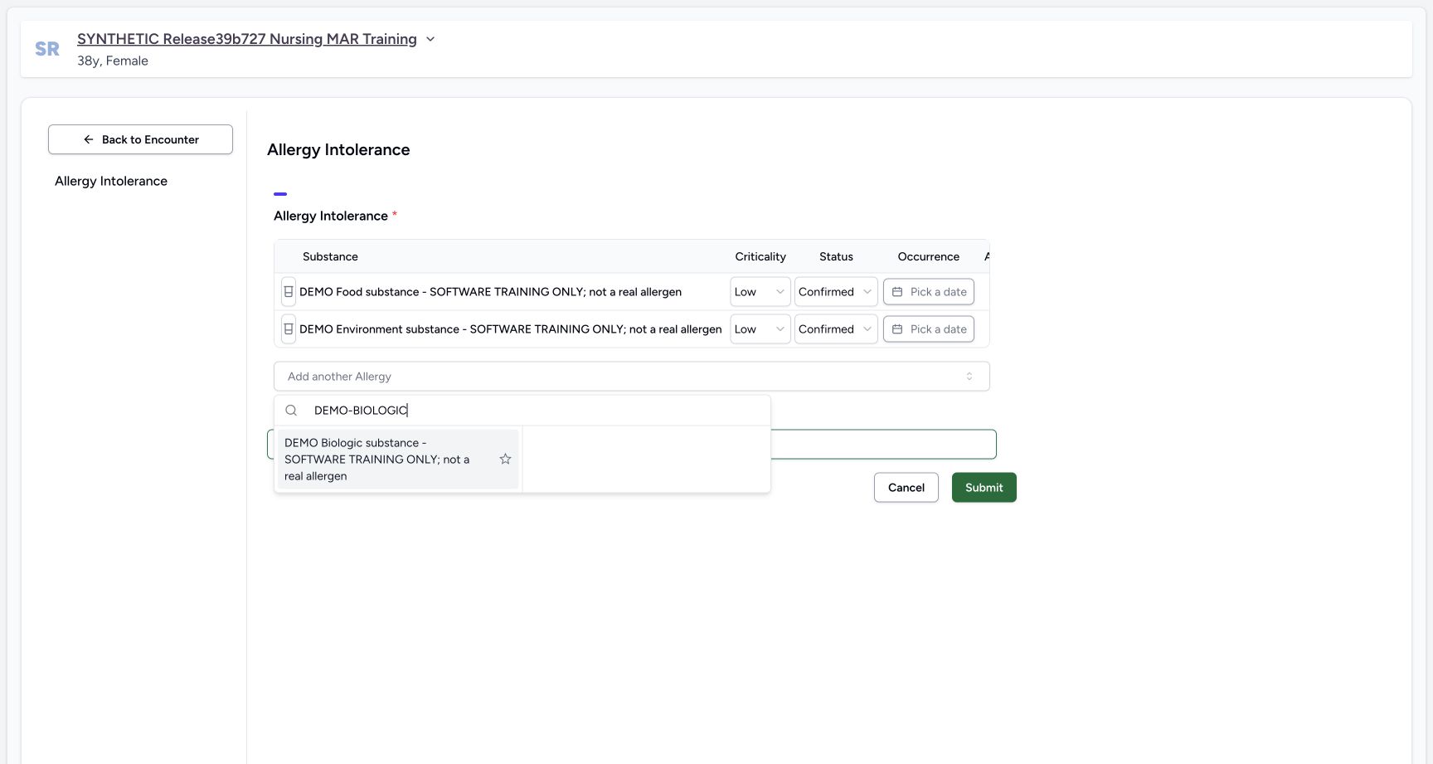Image resolution: width=1433 pixels, height=764 pixels.
Task: Click the 38y, Female patient details
Action: click(113, 61)
